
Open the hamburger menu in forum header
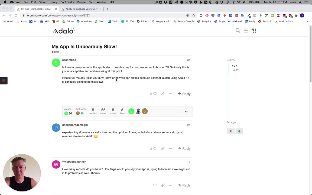pos(246,31)
